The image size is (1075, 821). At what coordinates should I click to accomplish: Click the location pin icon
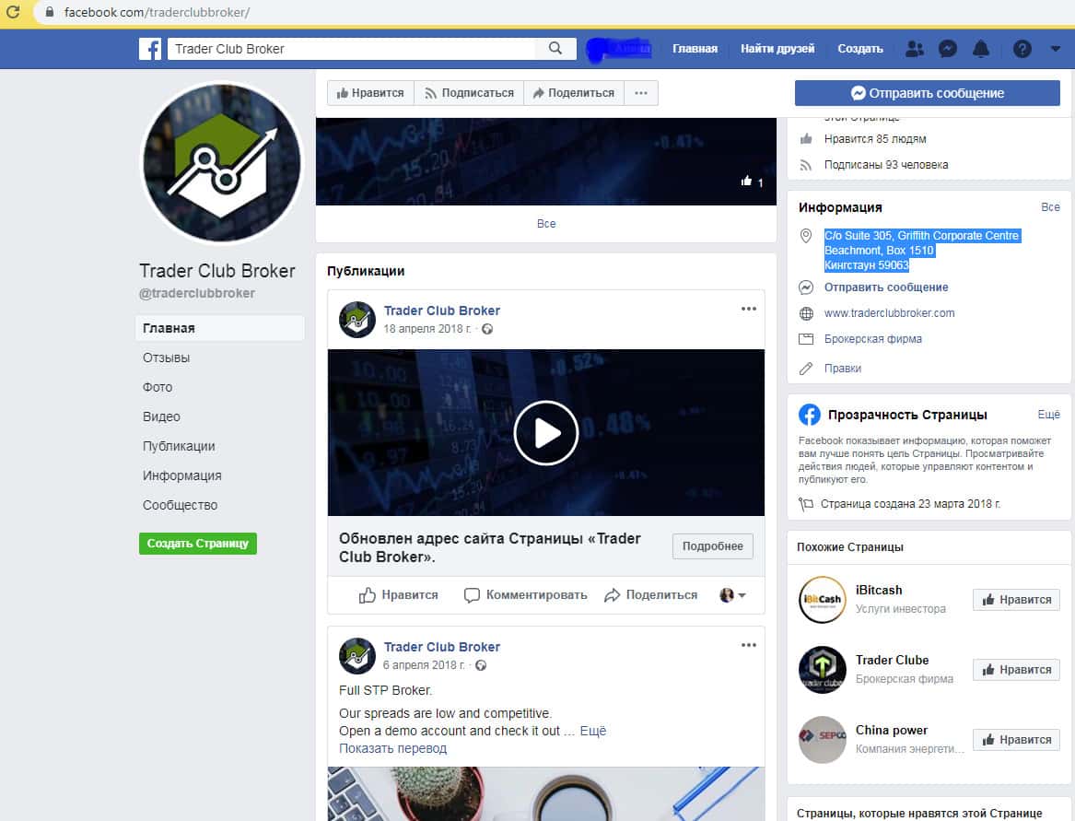click(x=806, y=236)
